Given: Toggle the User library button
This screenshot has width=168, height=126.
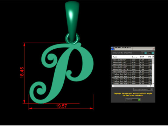Looking at the screenshot, I should 150,53.
